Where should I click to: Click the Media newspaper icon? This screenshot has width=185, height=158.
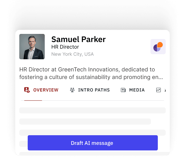click(123, 90)
